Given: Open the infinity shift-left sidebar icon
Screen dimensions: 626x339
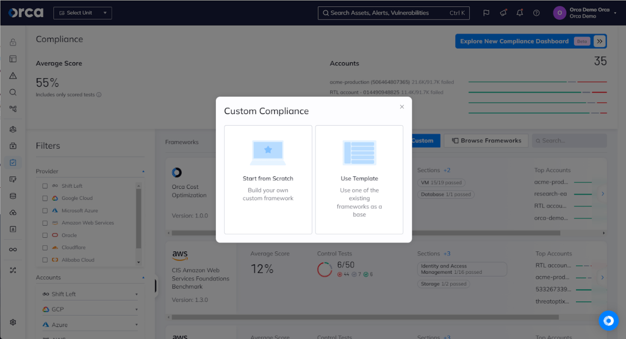Looking at the screenshot, I should tap(13, 249).
